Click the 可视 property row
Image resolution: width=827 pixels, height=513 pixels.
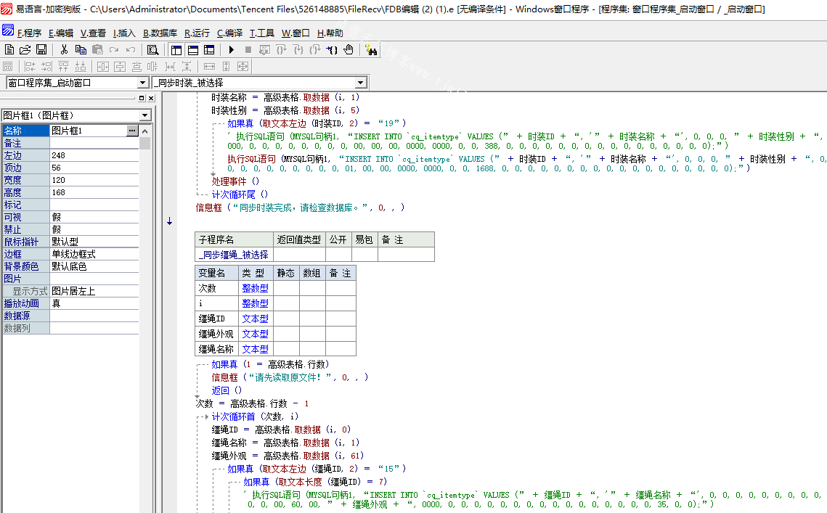pos(70,217)
